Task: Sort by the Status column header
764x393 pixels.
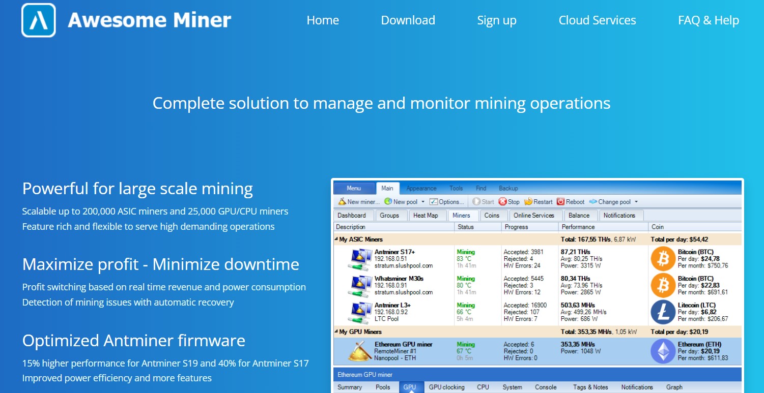Action: click(x=477, y=227)
